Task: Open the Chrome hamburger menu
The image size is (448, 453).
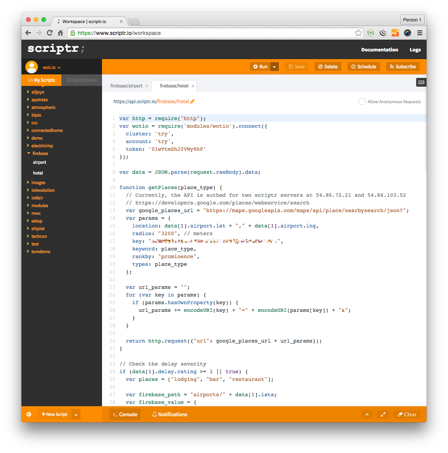Action: tap(420, 33)
